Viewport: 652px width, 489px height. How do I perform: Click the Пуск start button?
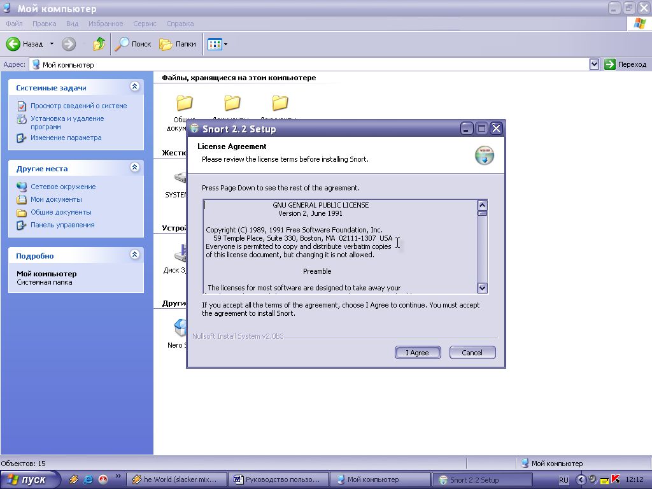(x=29, y=480)
